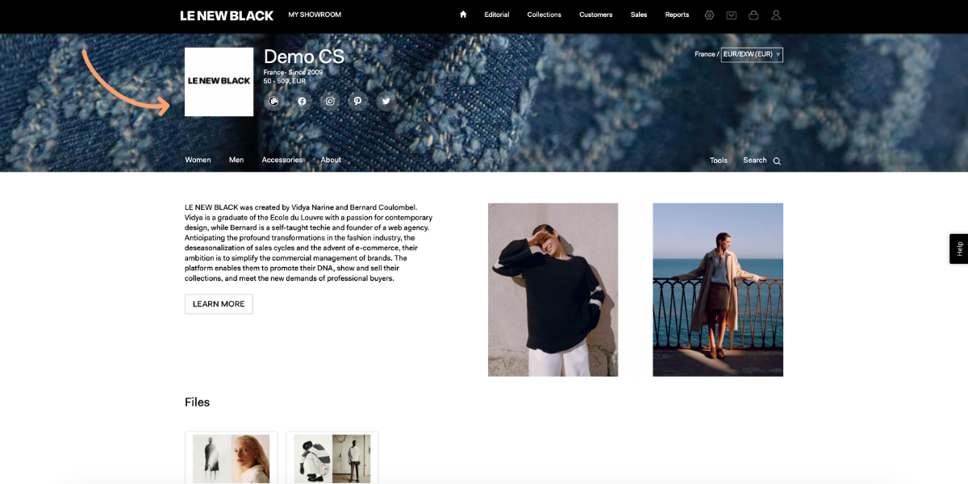Open the side Help tab

coord(958,248)
